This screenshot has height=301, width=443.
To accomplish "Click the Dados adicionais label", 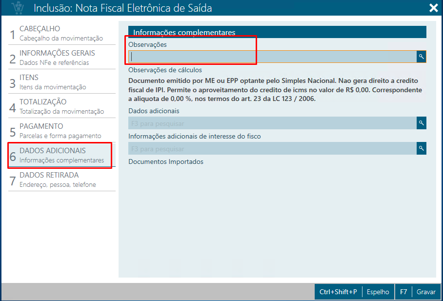I will click(154, 111).
